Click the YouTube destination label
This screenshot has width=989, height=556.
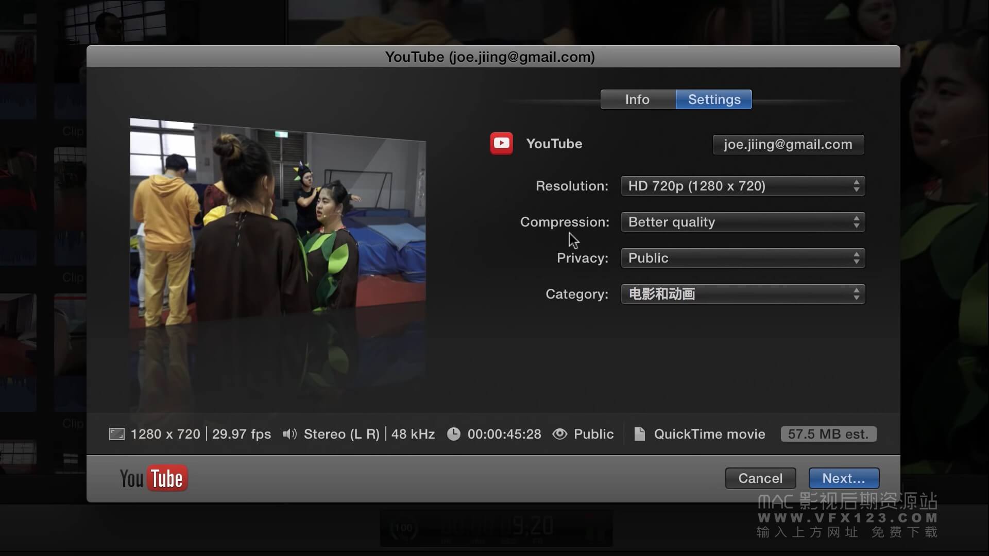pos(554,144)
